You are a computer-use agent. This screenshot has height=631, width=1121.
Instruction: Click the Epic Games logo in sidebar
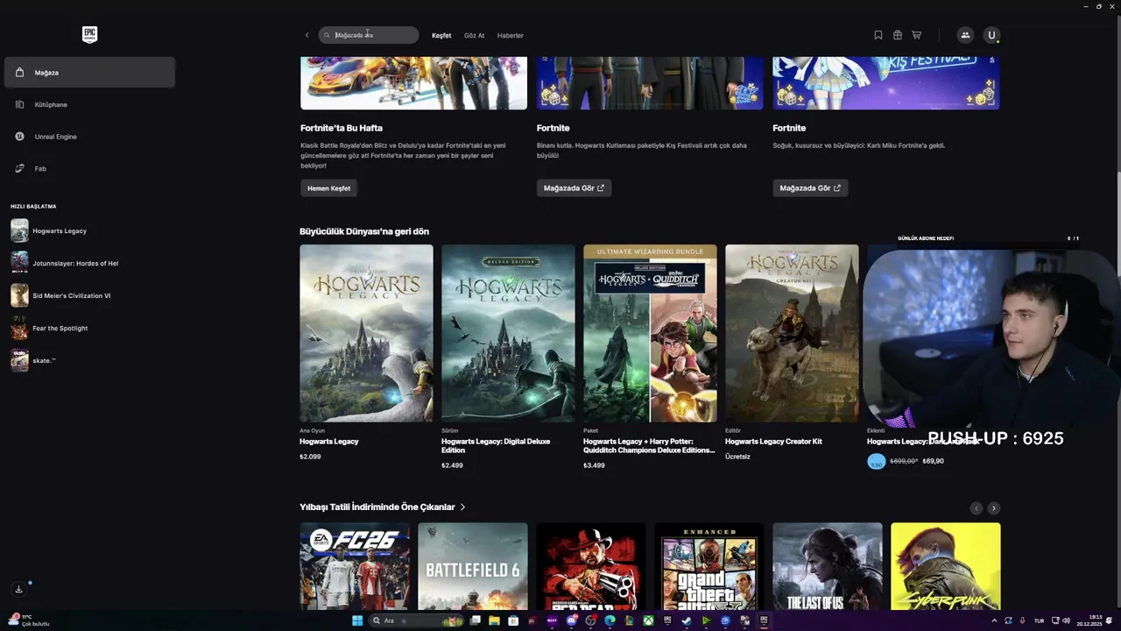tap(89, 34)
